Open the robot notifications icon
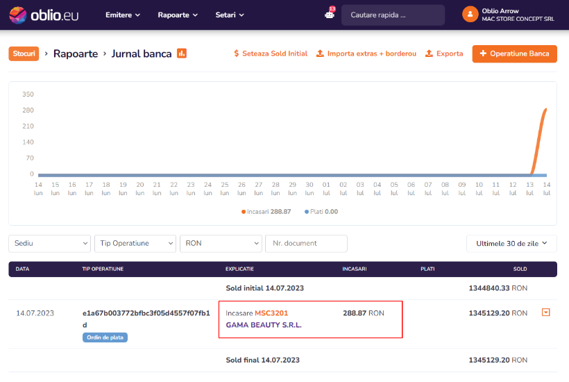Screen dimensions: 569x382 tap(330, 15)
